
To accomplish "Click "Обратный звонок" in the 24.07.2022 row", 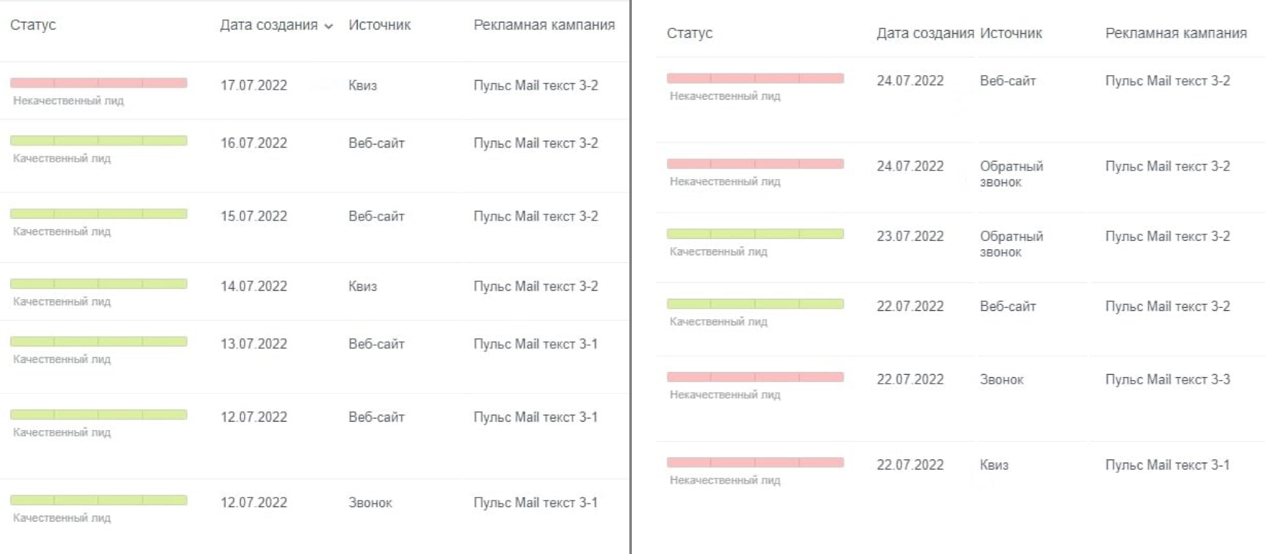I will click(1011, 174).
